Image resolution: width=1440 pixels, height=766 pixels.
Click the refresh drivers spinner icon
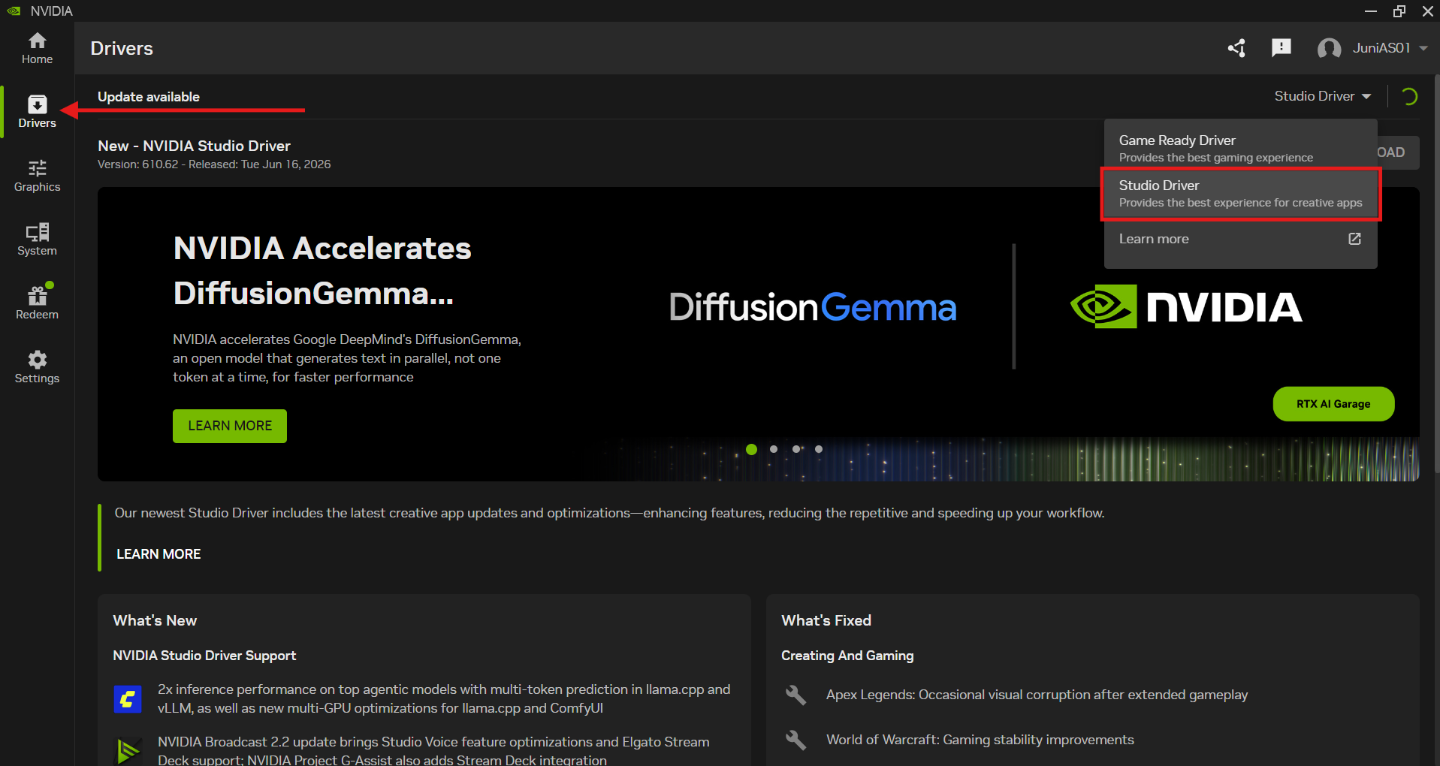tap(1409, 96)
